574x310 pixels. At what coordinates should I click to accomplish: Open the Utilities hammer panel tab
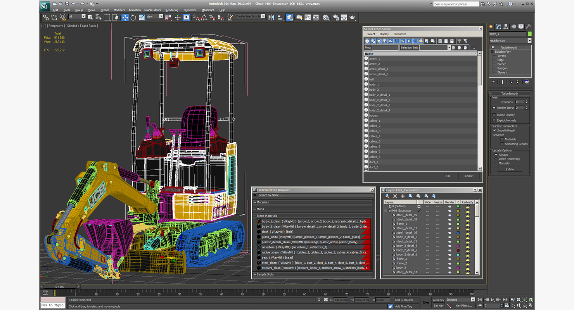(x=528, y=27)
